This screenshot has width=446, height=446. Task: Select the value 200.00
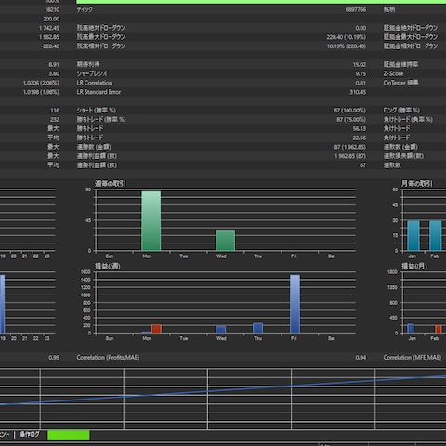51,19
